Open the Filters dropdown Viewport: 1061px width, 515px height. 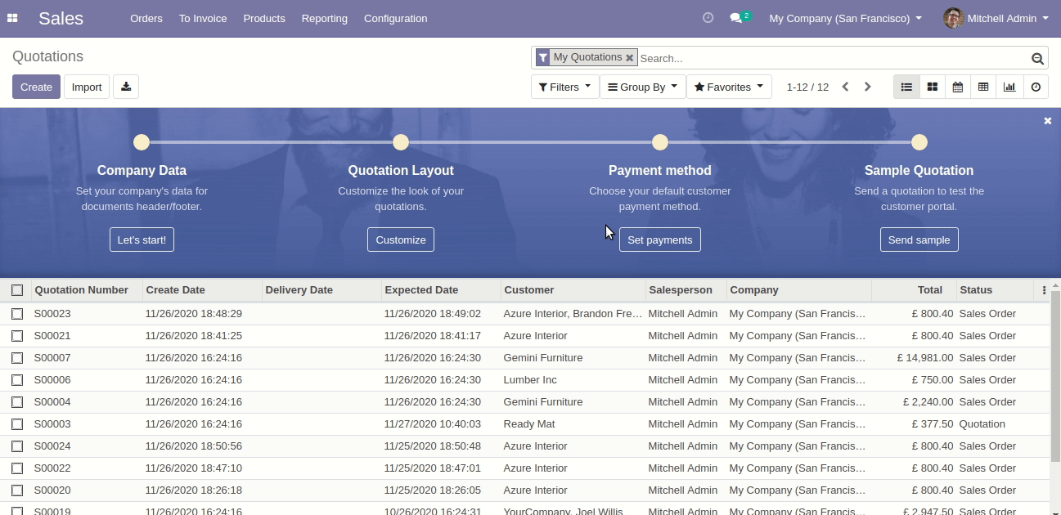[x=564, y=87]
